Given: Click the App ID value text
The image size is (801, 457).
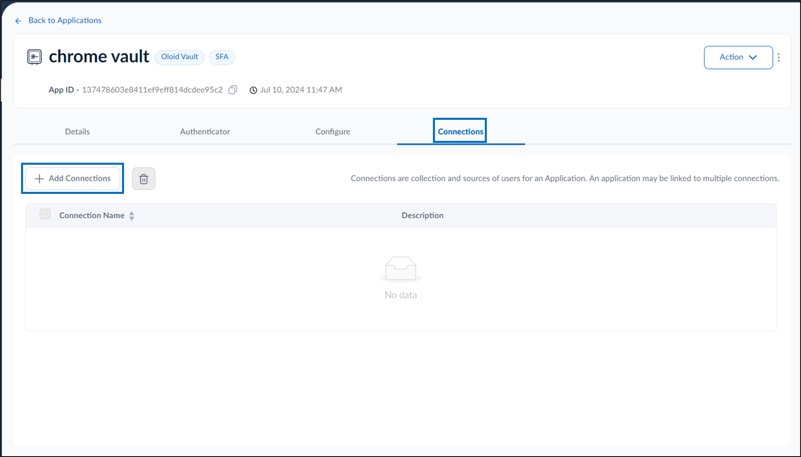Looking at the screenshot, I should point(152,90).
